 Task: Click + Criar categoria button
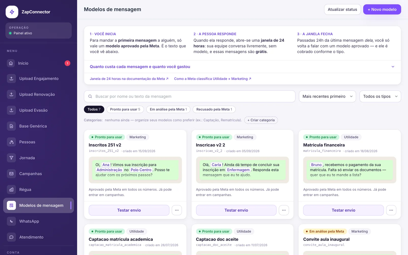point(261,120)
